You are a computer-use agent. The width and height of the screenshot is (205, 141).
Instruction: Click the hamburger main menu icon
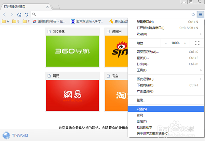coord(200,14)
